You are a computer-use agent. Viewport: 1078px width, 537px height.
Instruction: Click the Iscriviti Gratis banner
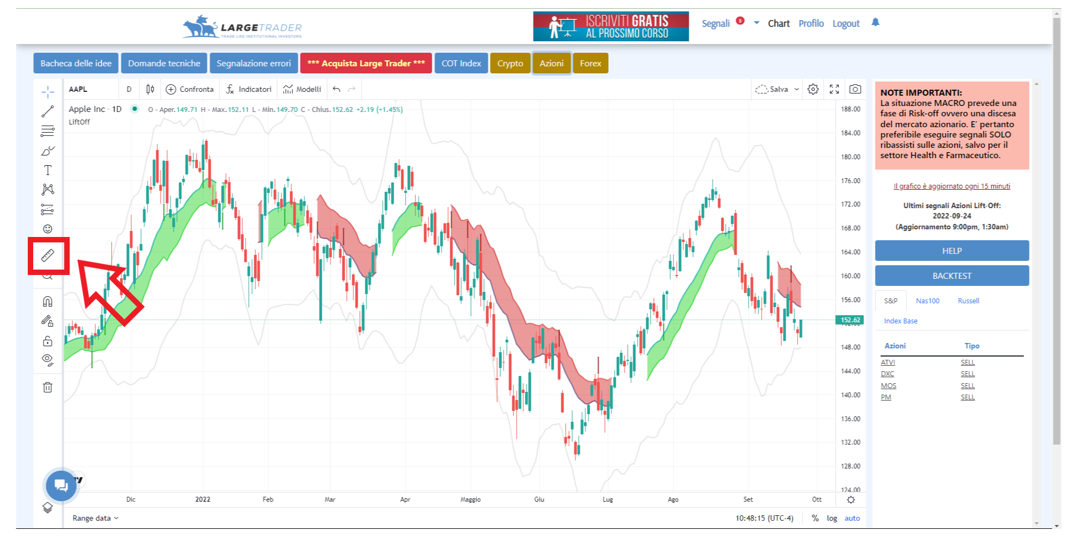click(611, 26)
